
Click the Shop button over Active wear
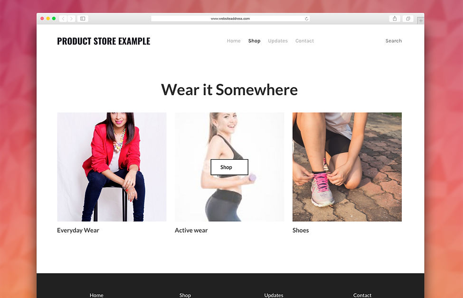tap(229, 167)
